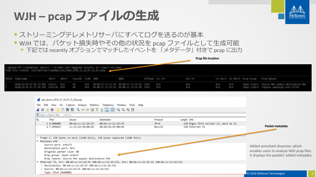Collapse the Mellanox WJH tree node
This screenshot has height=177, width=316.
pyautogui.click(x=37, y=141)
